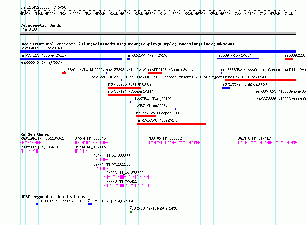The image size is (306, 225).
Task: Click the 4530k ruler tick label
Action: 25,14
